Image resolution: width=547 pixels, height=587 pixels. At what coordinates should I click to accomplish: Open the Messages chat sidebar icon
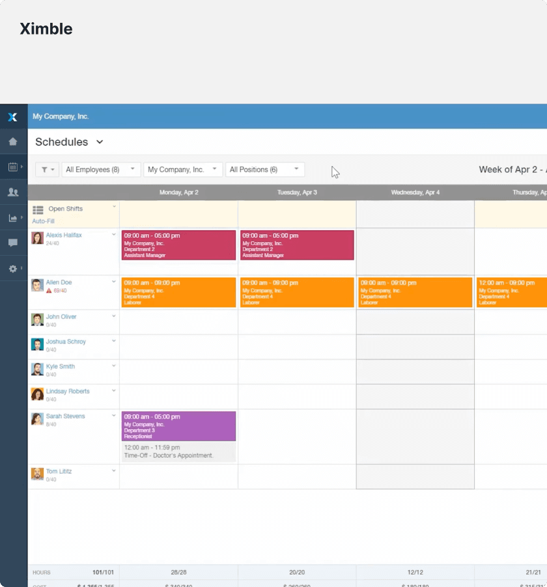[x=13, y=243]
